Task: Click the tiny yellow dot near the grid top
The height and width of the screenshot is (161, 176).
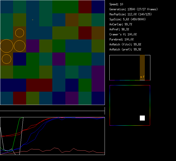Action: 33,20
